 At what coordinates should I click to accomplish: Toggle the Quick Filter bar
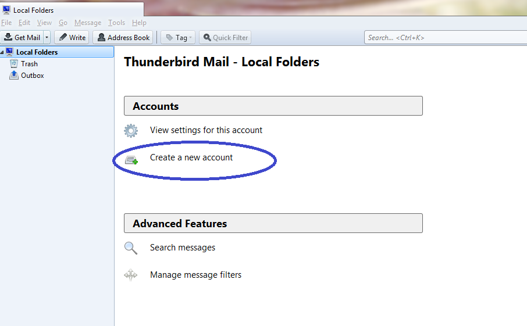pos(225,37)
